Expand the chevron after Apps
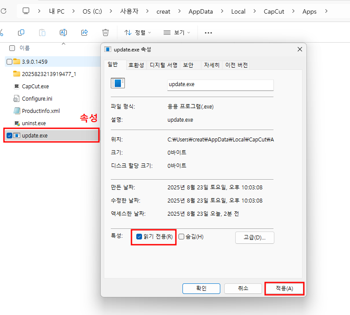350x315 pixels. [326, 11]
